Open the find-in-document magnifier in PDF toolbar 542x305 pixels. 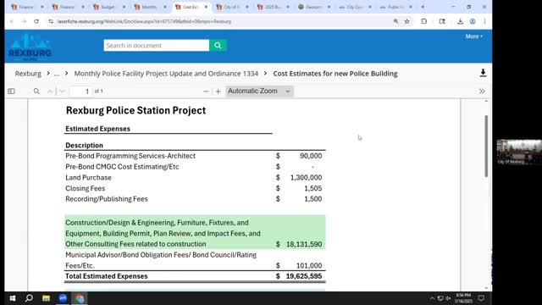pos(36,91)
